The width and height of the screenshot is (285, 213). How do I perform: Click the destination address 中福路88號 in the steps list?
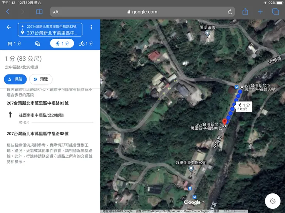coord(38,134)
